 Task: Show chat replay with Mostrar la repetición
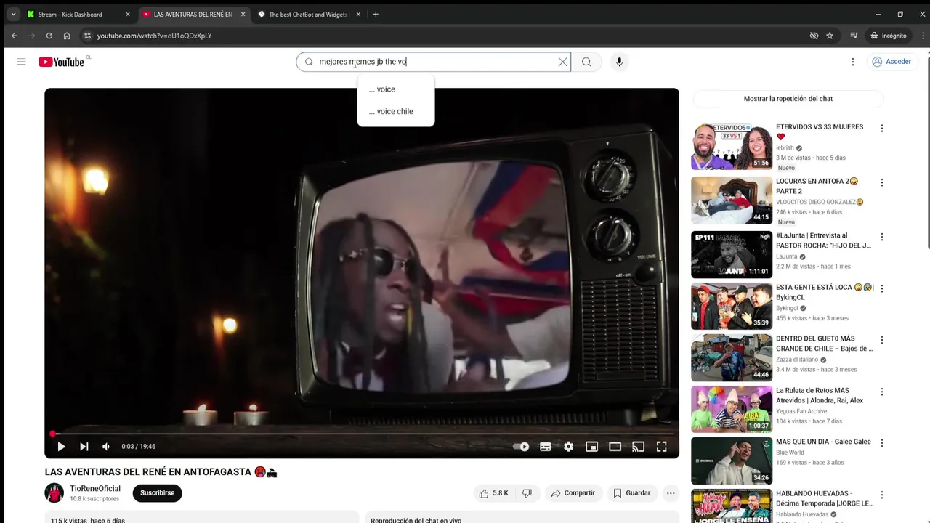coord(788,99)
